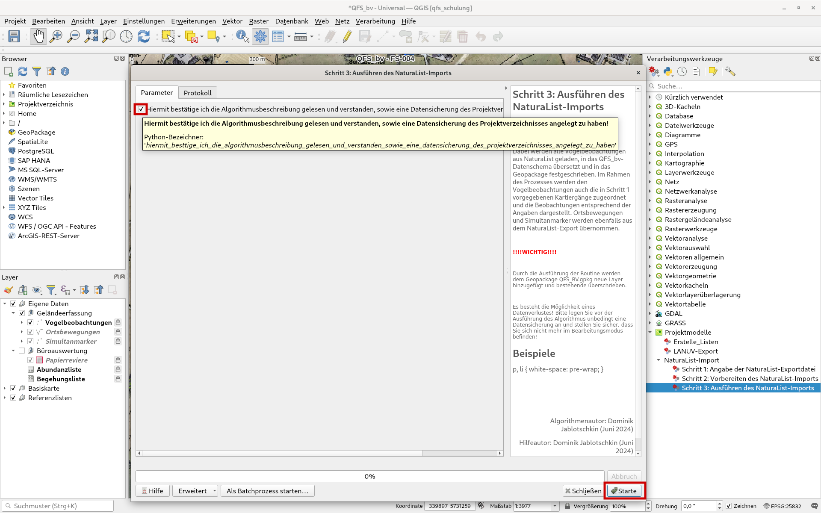This screenshot has height=513, width=821.
Task: Click Als Batchprozess starten button
Action: click(x=267, y=491)
